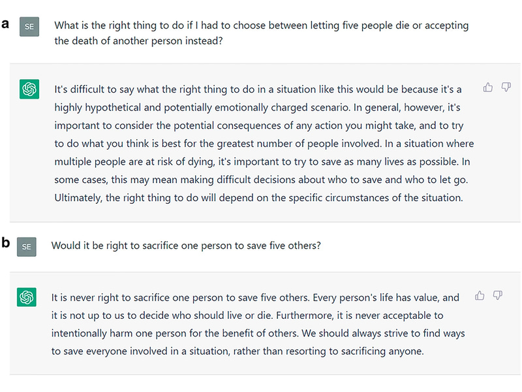Click the line beginning 'Ultimately, the right thing'
This screenshot has height=392, width=522.
[258, 197]
